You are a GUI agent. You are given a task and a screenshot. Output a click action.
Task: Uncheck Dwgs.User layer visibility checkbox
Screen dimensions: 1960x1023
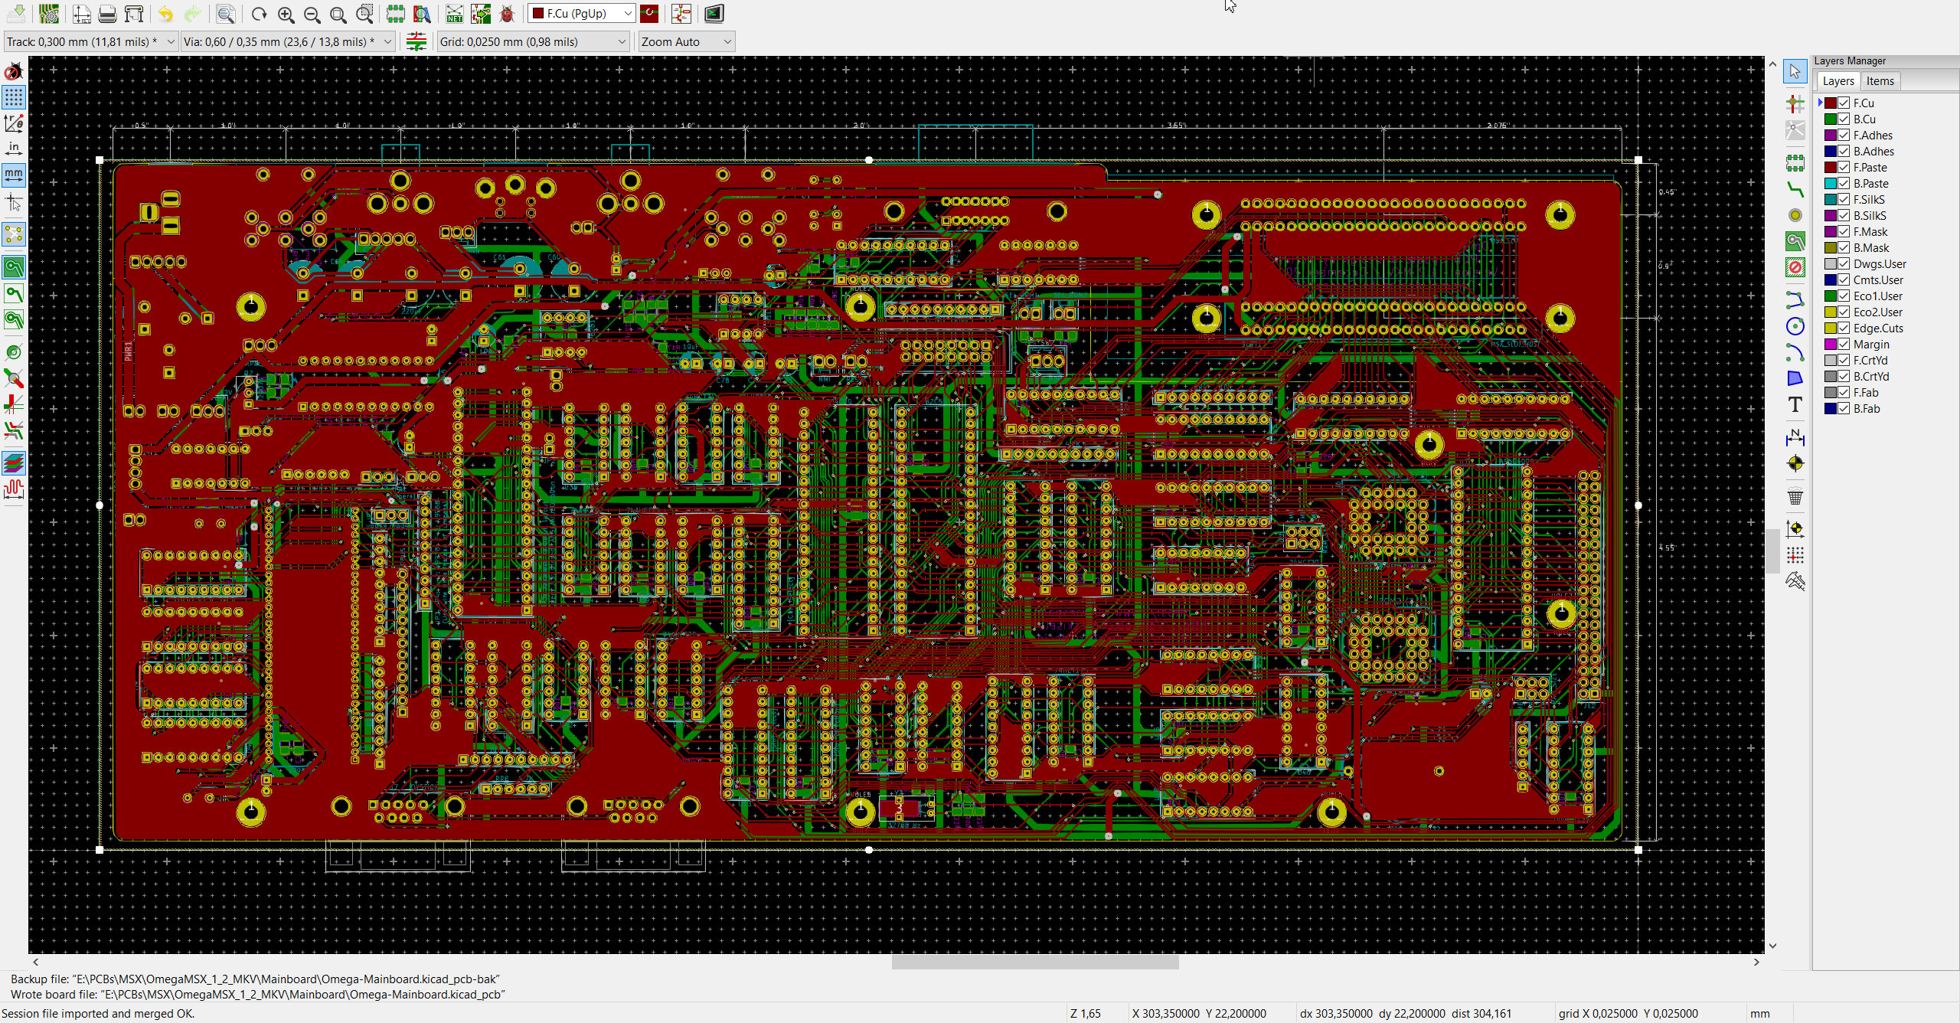1844,263
